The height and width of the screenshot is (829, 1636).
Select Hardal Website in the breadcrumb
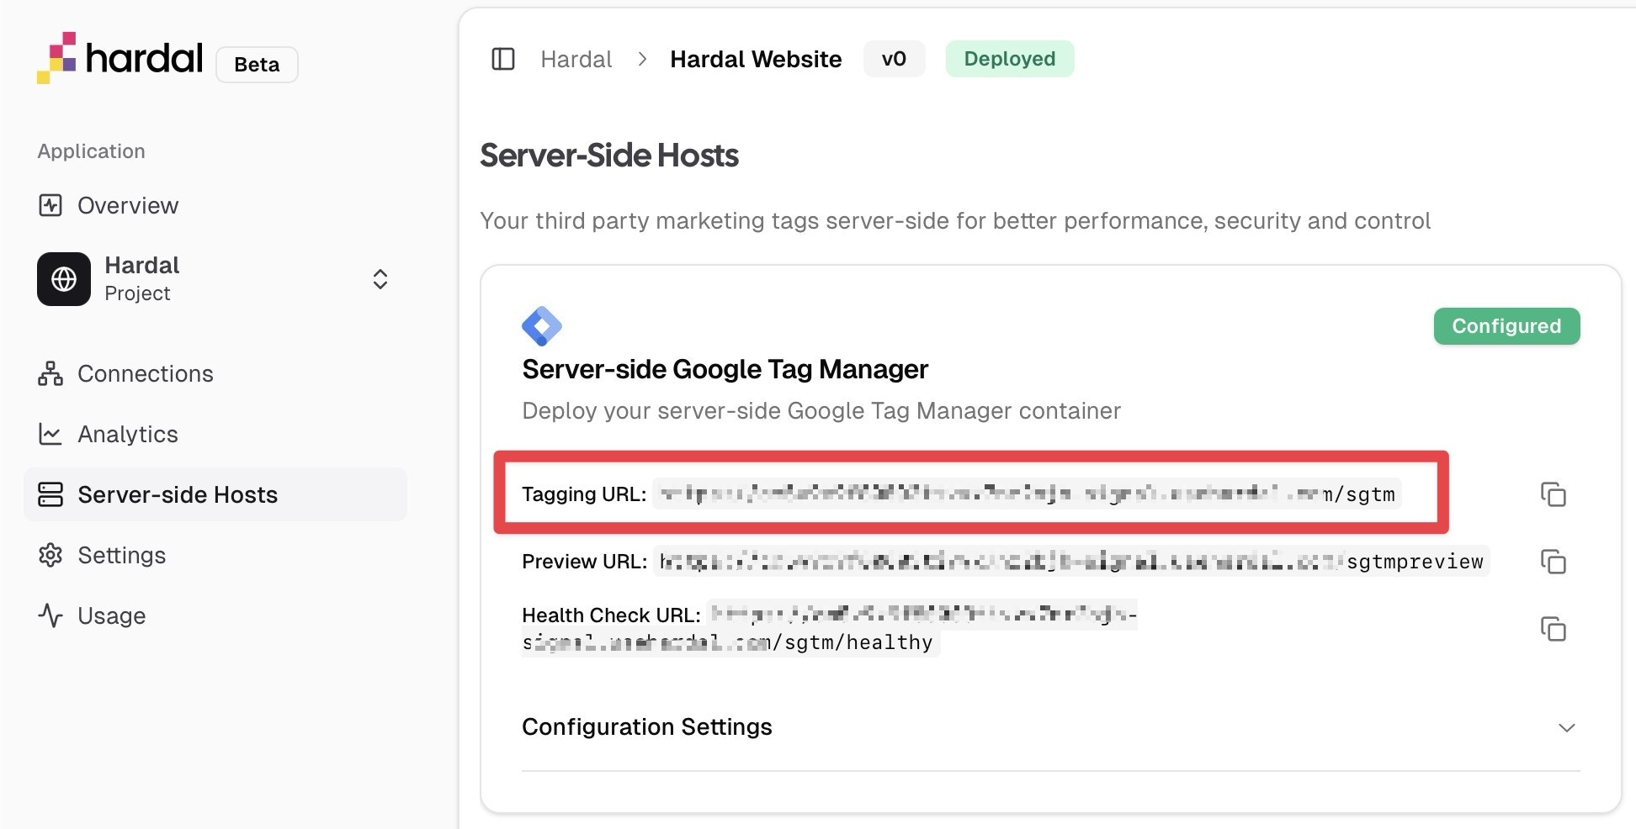(755, 59)
